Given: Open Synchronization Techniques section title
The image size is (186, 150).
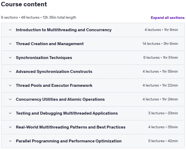Looking at the screenshot, I should (x=44, y=58).
